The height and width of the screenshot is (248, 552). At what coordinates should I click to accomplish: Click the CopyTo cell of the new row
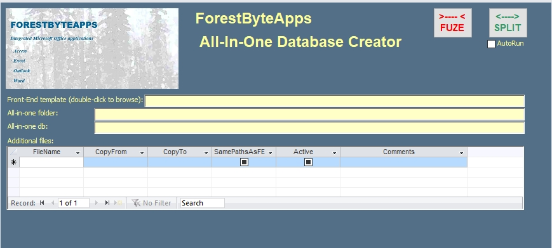click(180, 162)
